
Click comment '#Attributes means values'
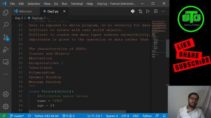pyautogui.click(x=63, y=96)
